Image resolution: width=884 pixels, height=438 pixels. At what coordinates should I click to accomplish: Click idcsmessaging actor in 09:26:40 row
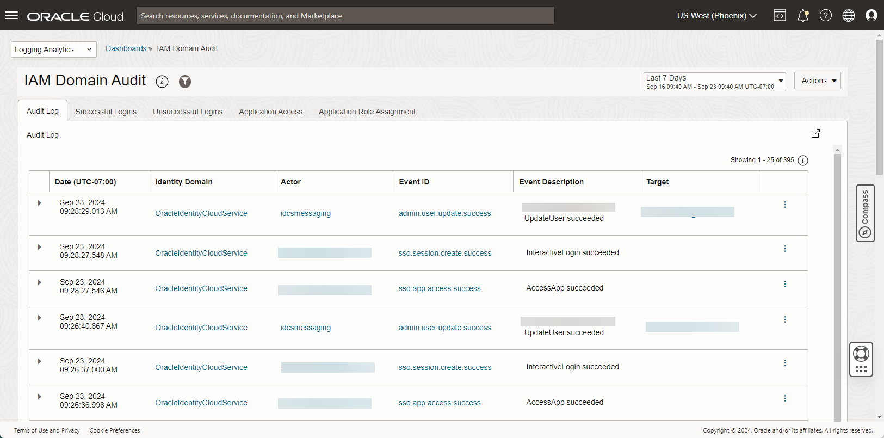(306, 328)
